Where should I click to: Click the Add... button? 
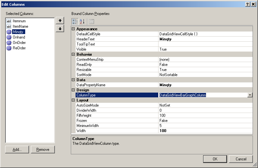(17, 150)
